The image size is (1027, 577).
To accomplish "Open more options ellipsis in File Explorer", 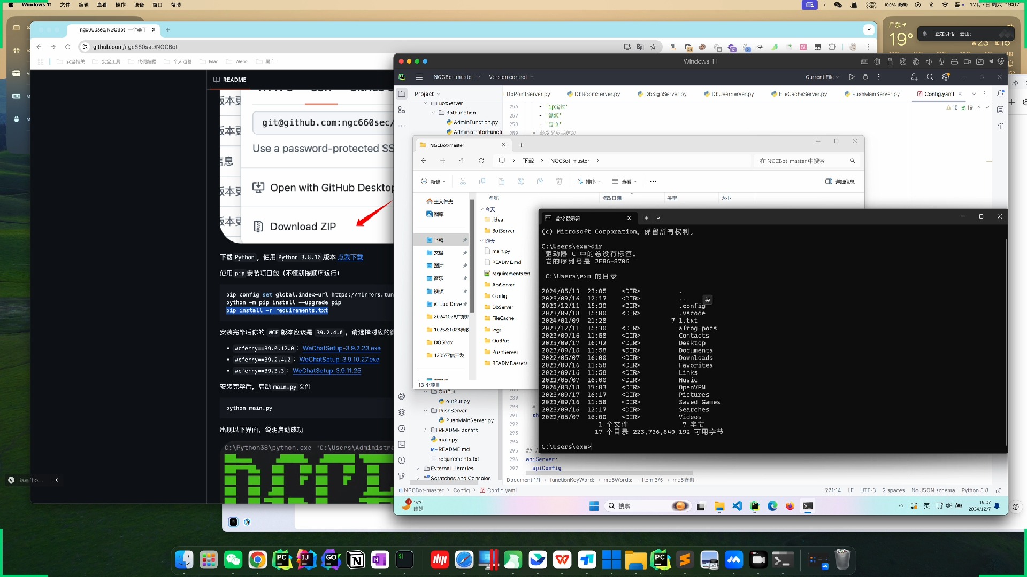I will (x=653, y=182).
